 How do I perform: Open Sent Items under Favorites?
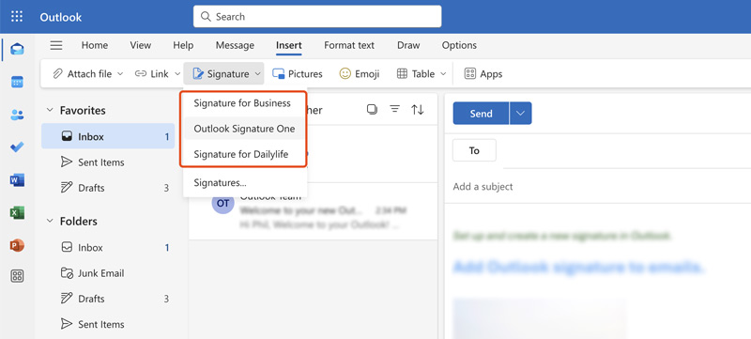tap(108, 162)
